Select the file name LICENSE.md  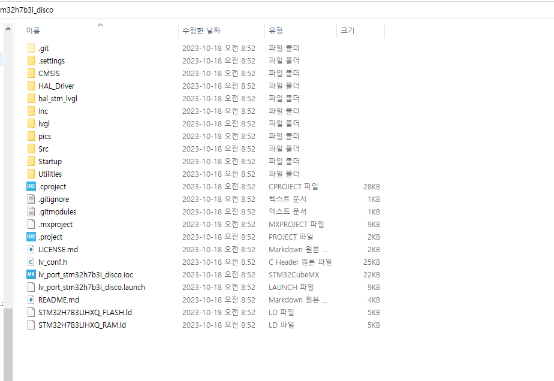(58, 250)
